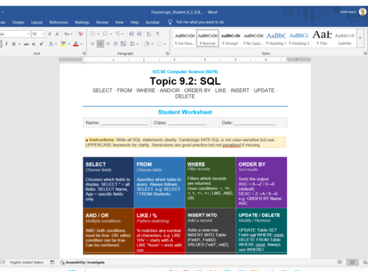Open the Review tab

pyautogui.click(x=102, y=22)
